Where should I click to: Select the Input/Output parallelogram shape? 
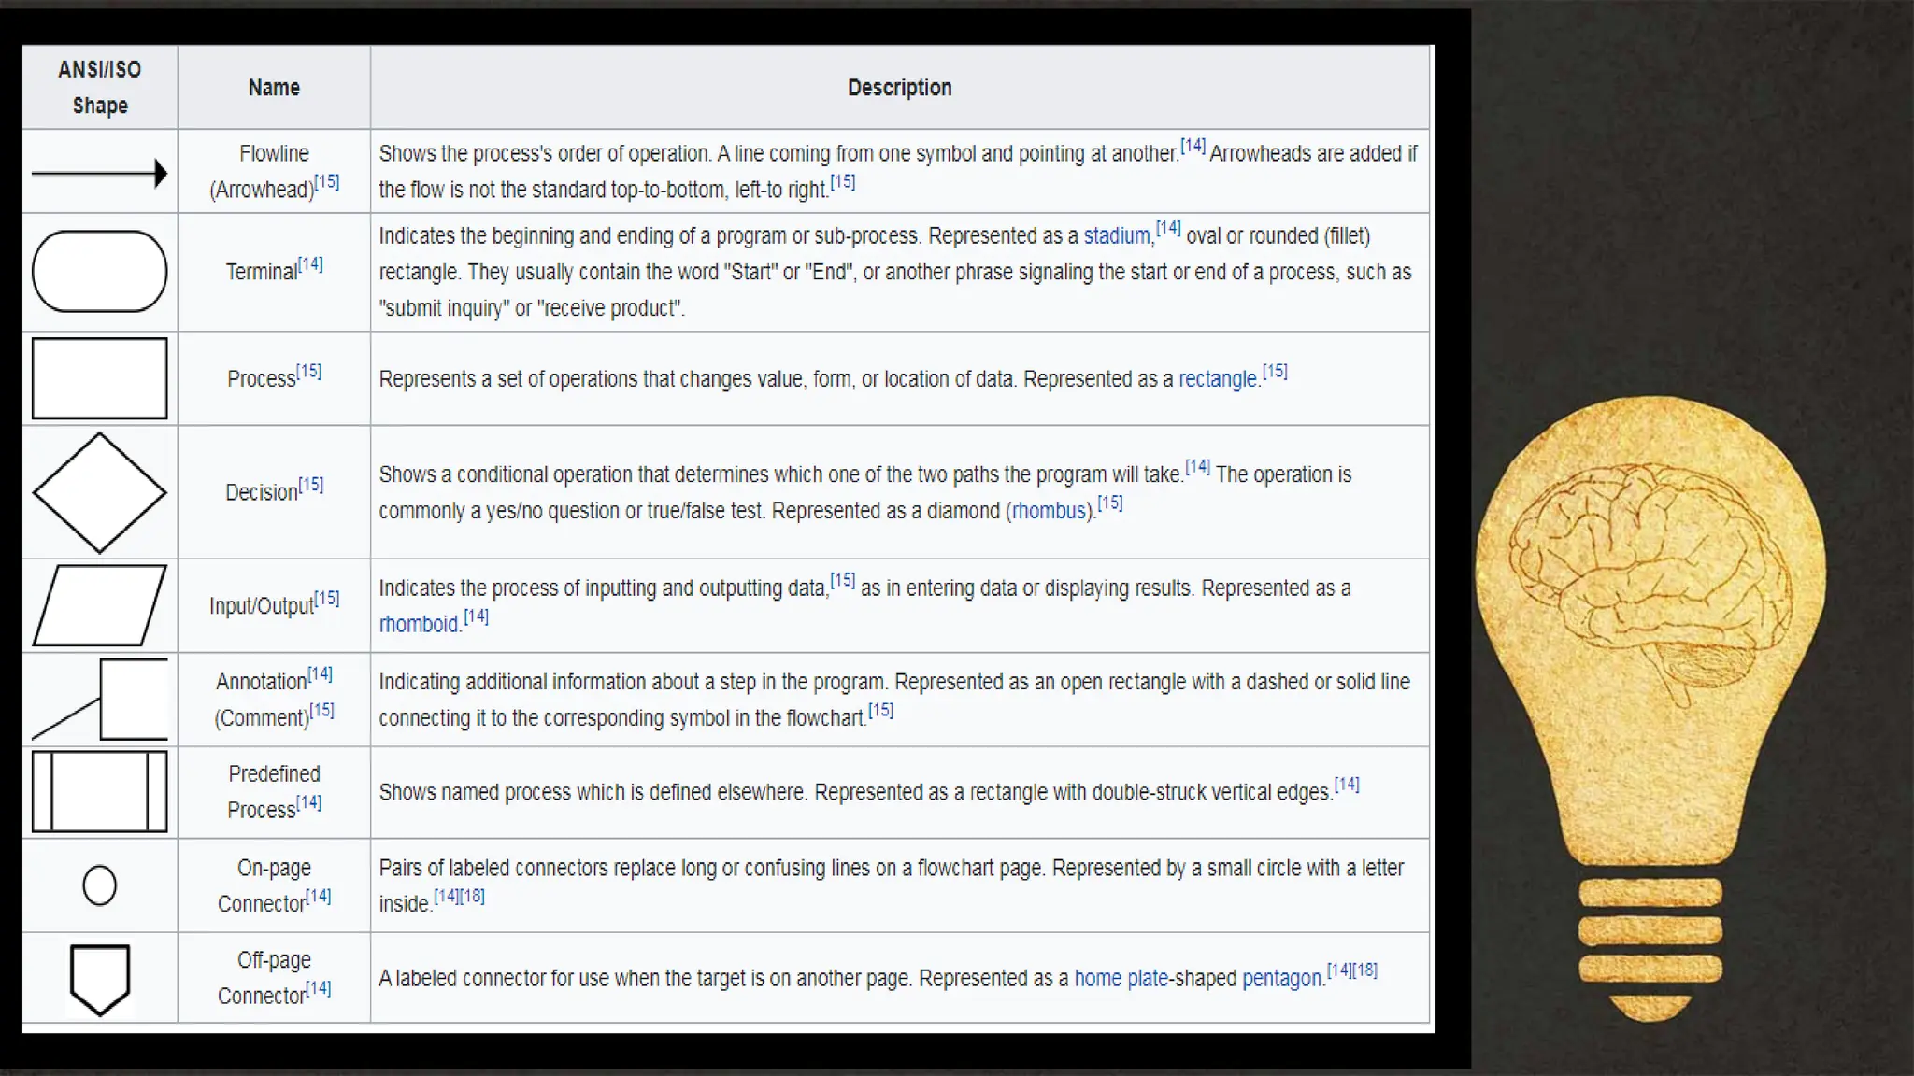tap(99, 605)
